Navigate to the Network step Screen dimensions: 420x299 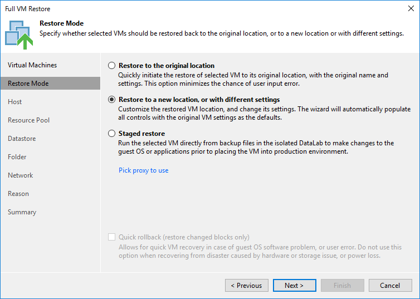[21, 175]
